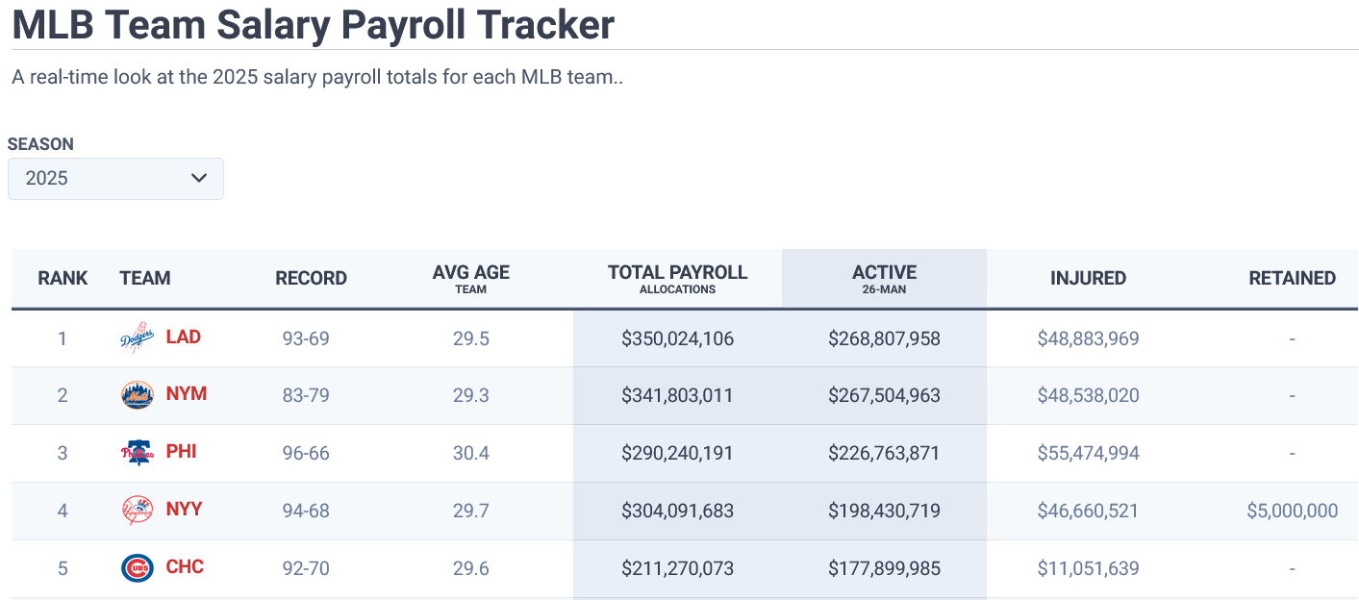
Task: Sort by the Rank column header
Action: [63, 278]
